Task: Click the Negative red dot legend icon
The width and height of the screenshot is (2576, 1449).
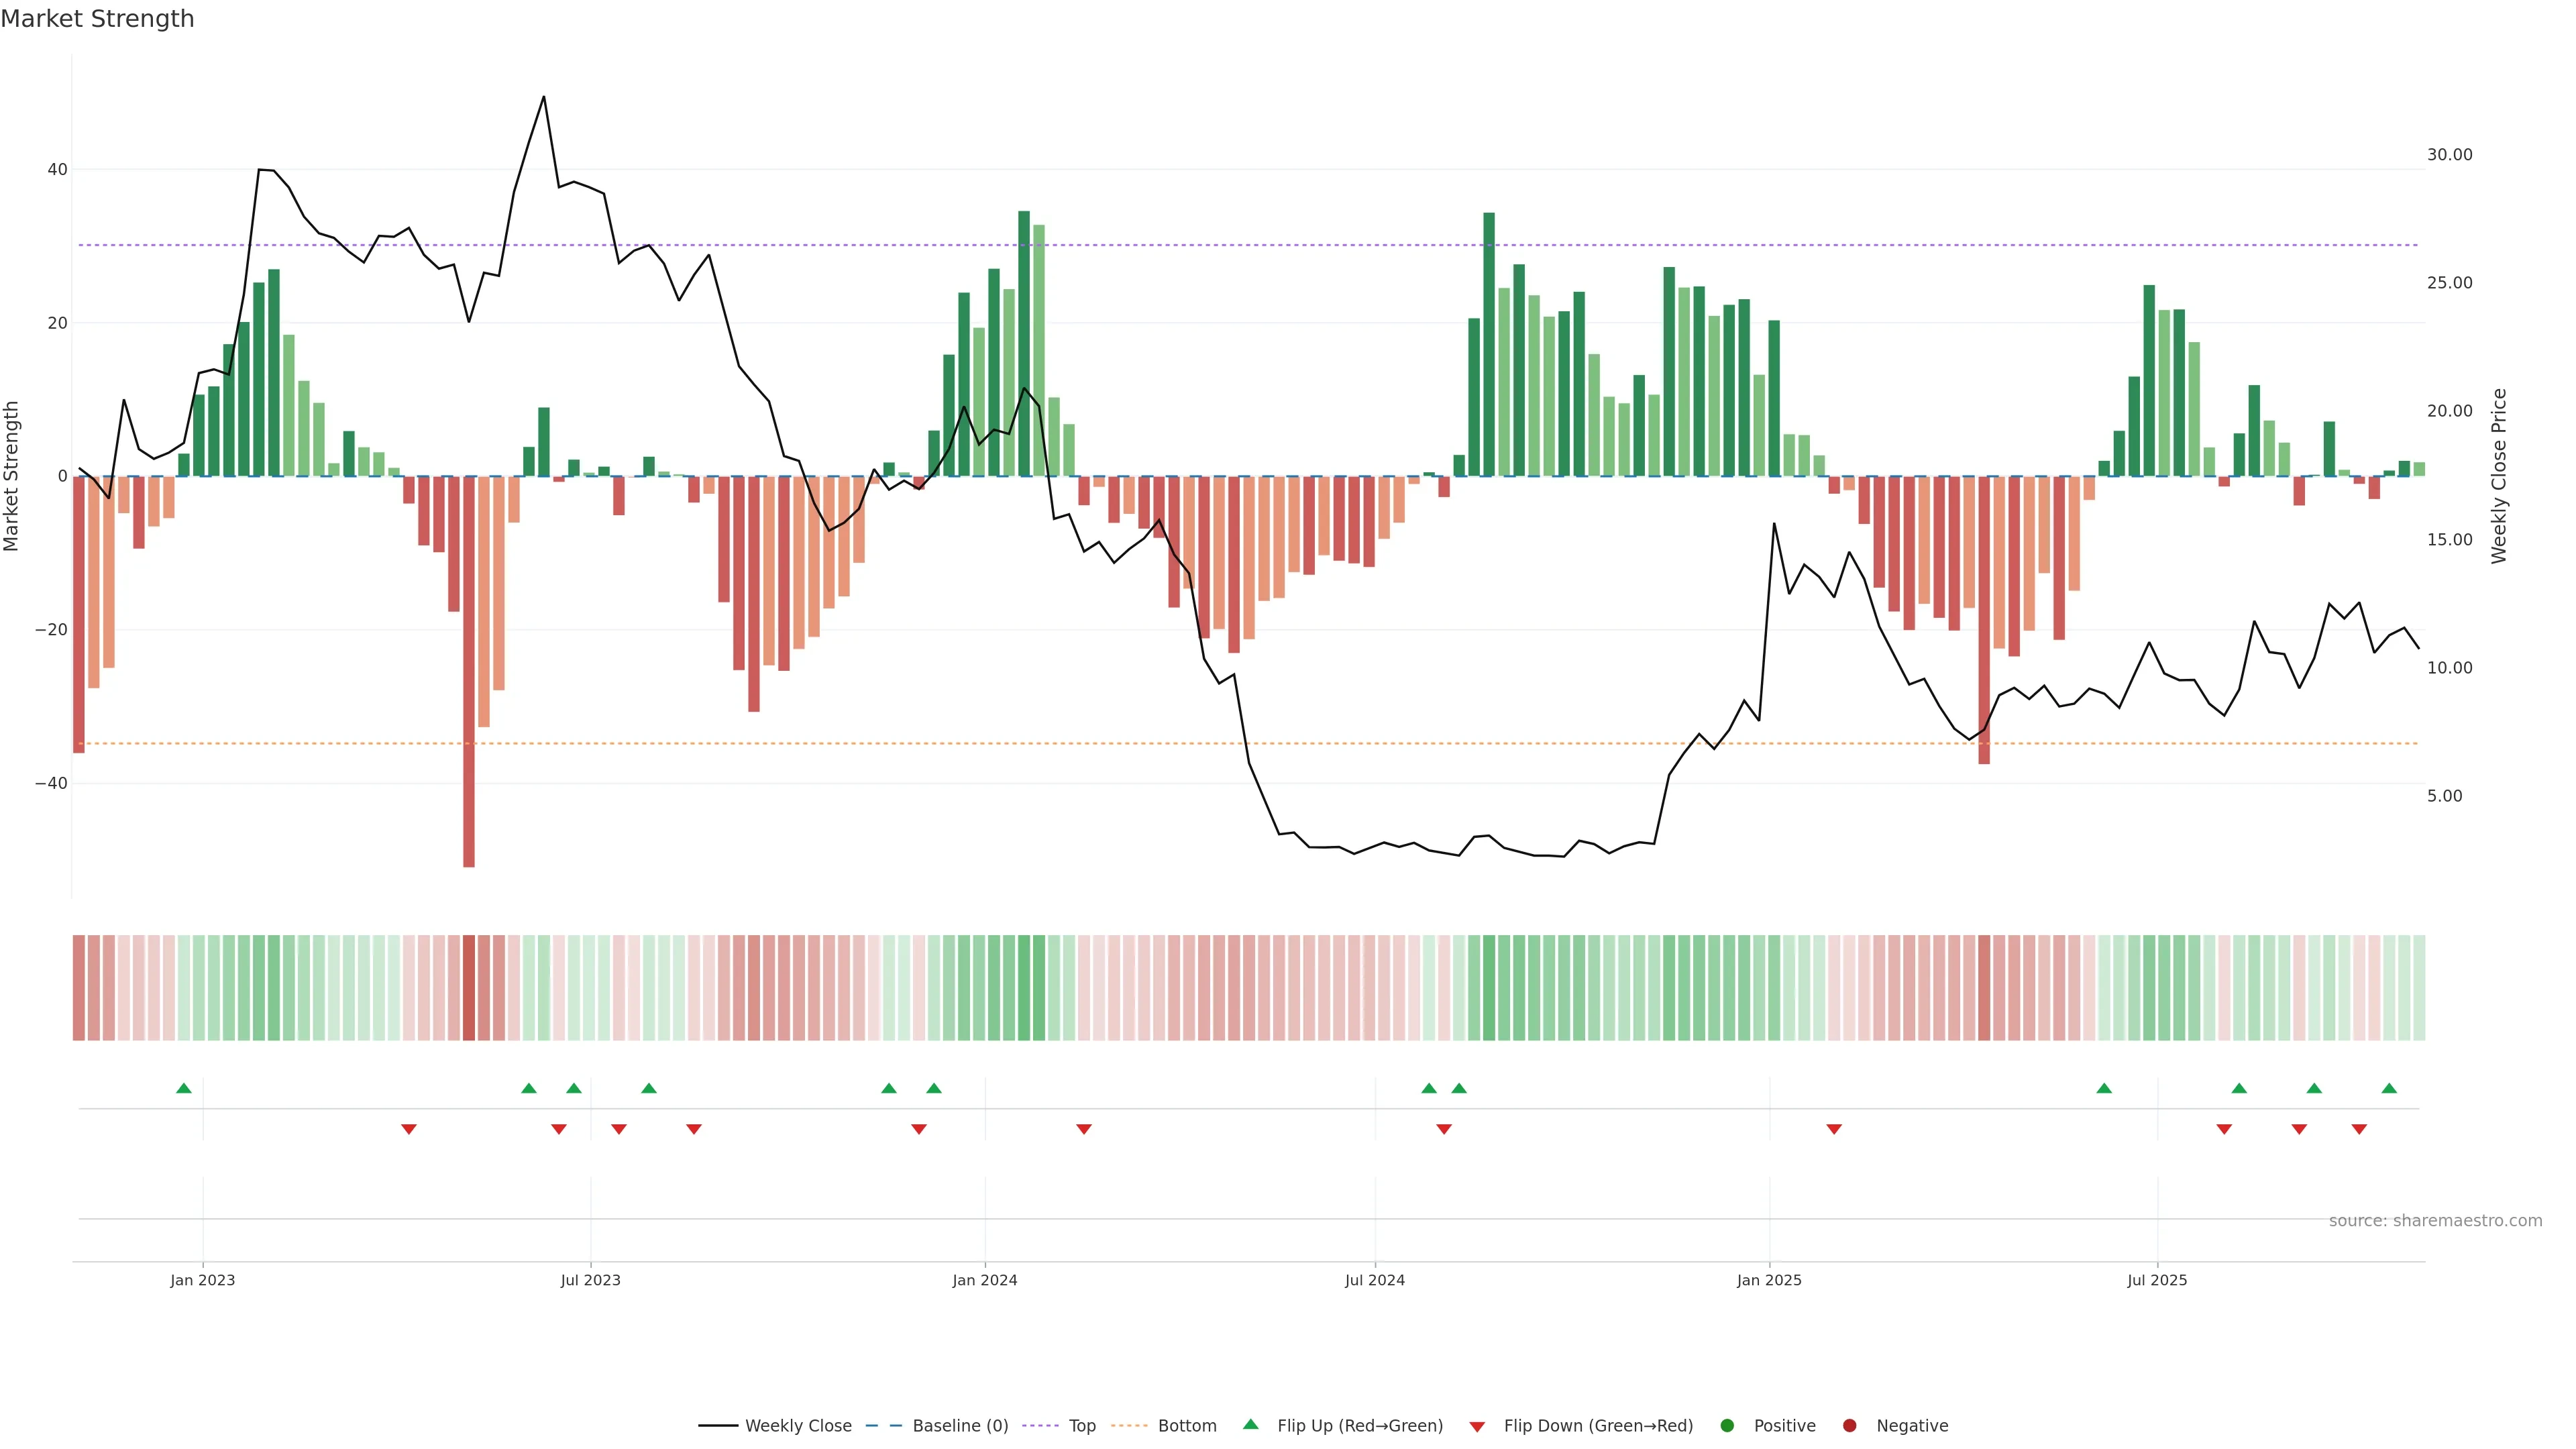Action: pyautogui.click(x=1849, y=1425)
